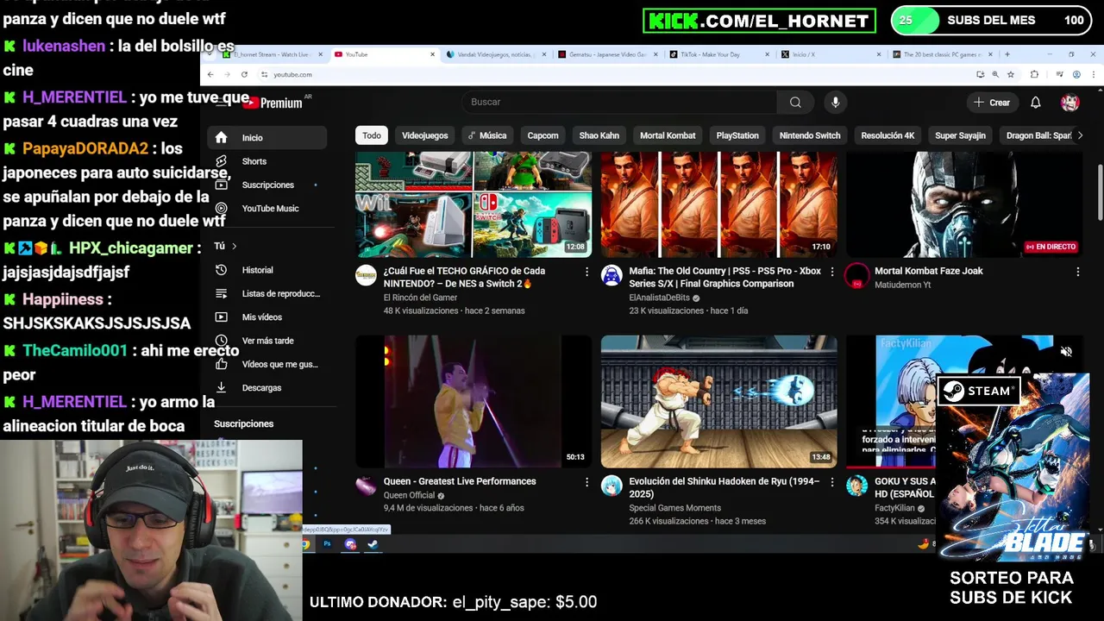Open the El Rincón del Gamer channel avatar
Screen dimensions: 1104x621
[x=367, y=275]
